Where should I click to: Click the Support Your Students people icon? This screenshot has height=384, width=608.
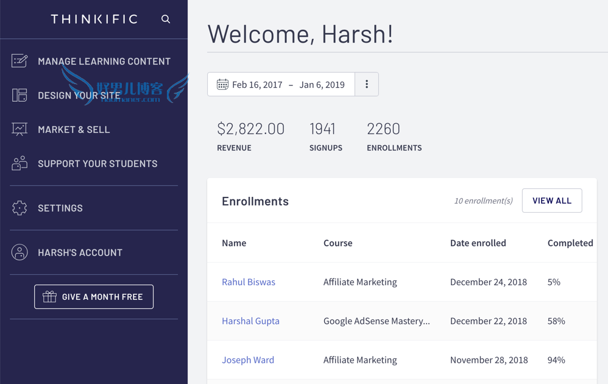coord(19,163)
